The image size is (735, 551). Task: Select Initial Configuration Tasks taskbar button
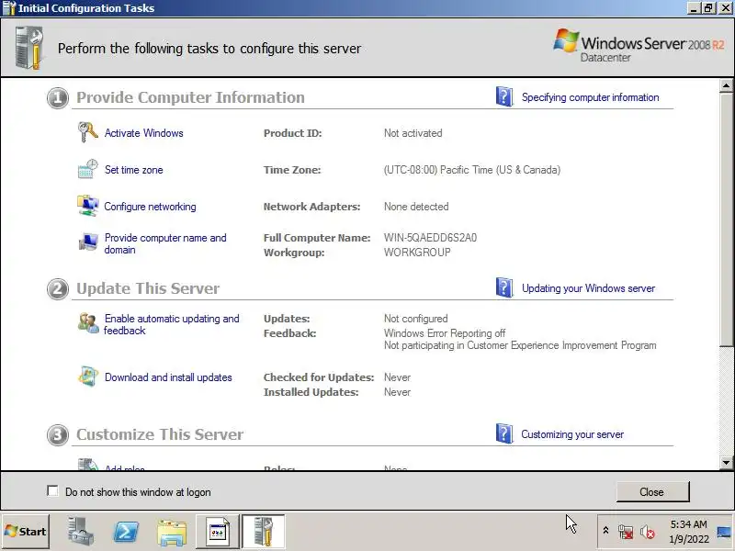tap(263, 532)
